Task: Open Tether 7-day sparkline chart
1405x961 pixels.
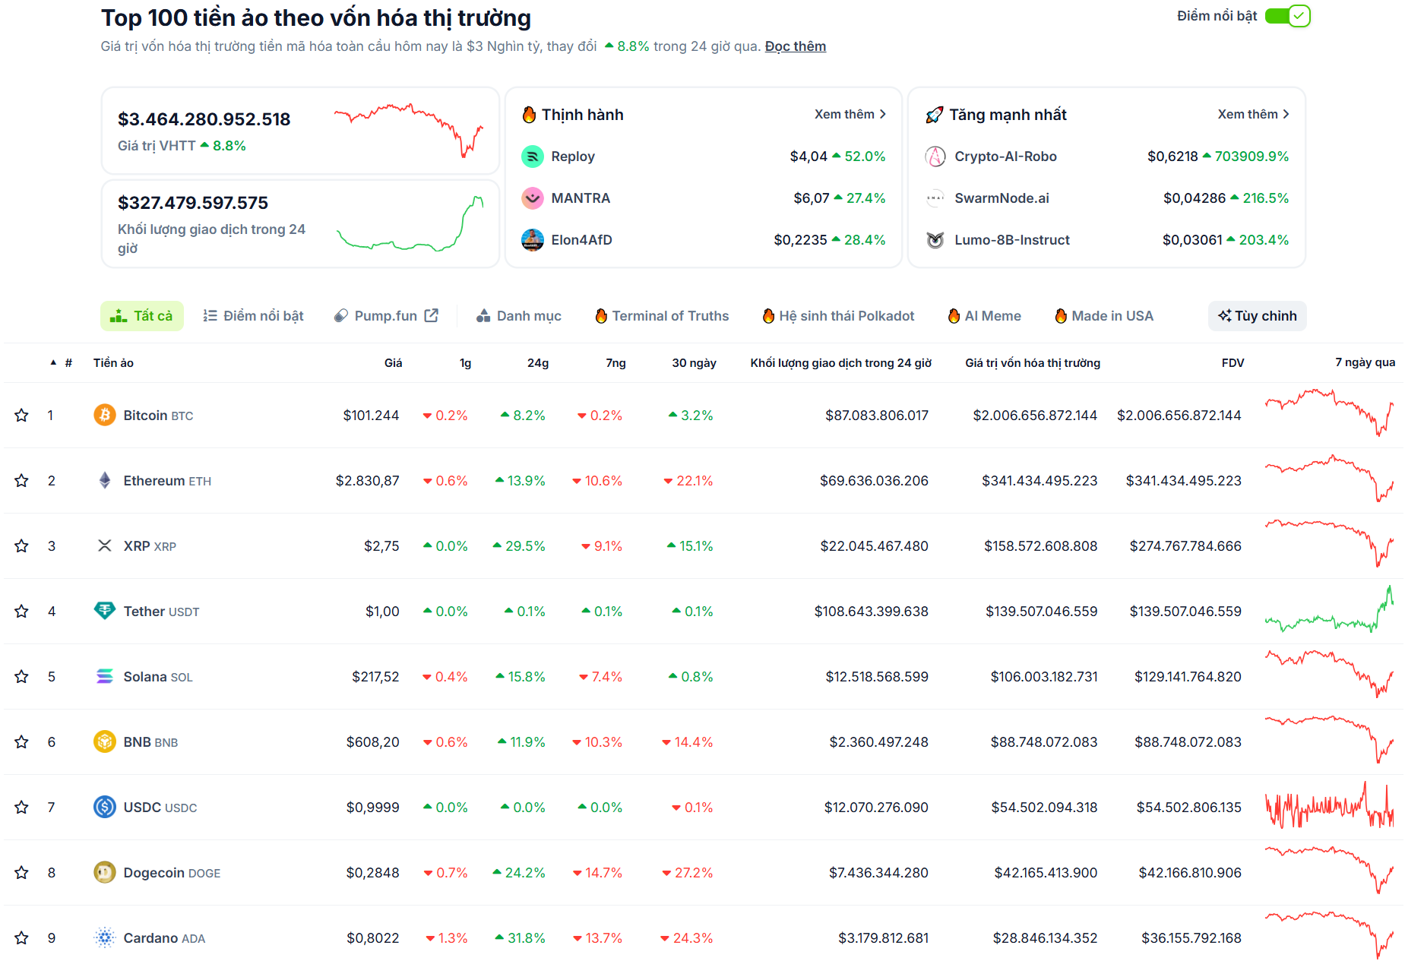Action: pos(1329,609)
